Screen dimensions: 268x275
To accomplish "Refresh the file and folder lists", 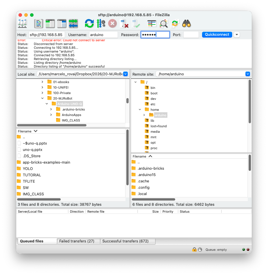I will (x=89, y=23).
